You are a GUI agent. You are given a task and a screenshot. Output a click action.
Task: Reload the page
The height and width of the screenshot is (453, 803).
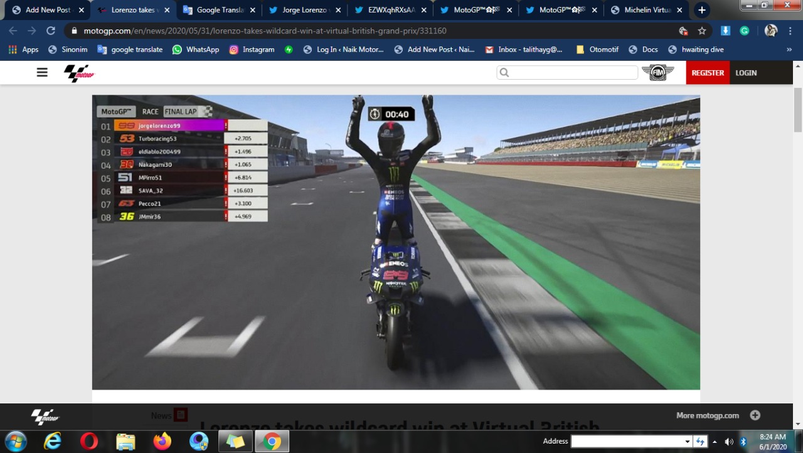click(51, 31)
